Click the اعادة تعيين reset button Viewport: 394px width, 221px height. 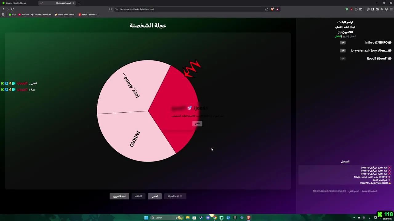click(119, 196)
